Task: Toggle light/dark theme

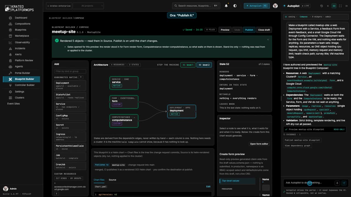Action: [x=235, y=6]
